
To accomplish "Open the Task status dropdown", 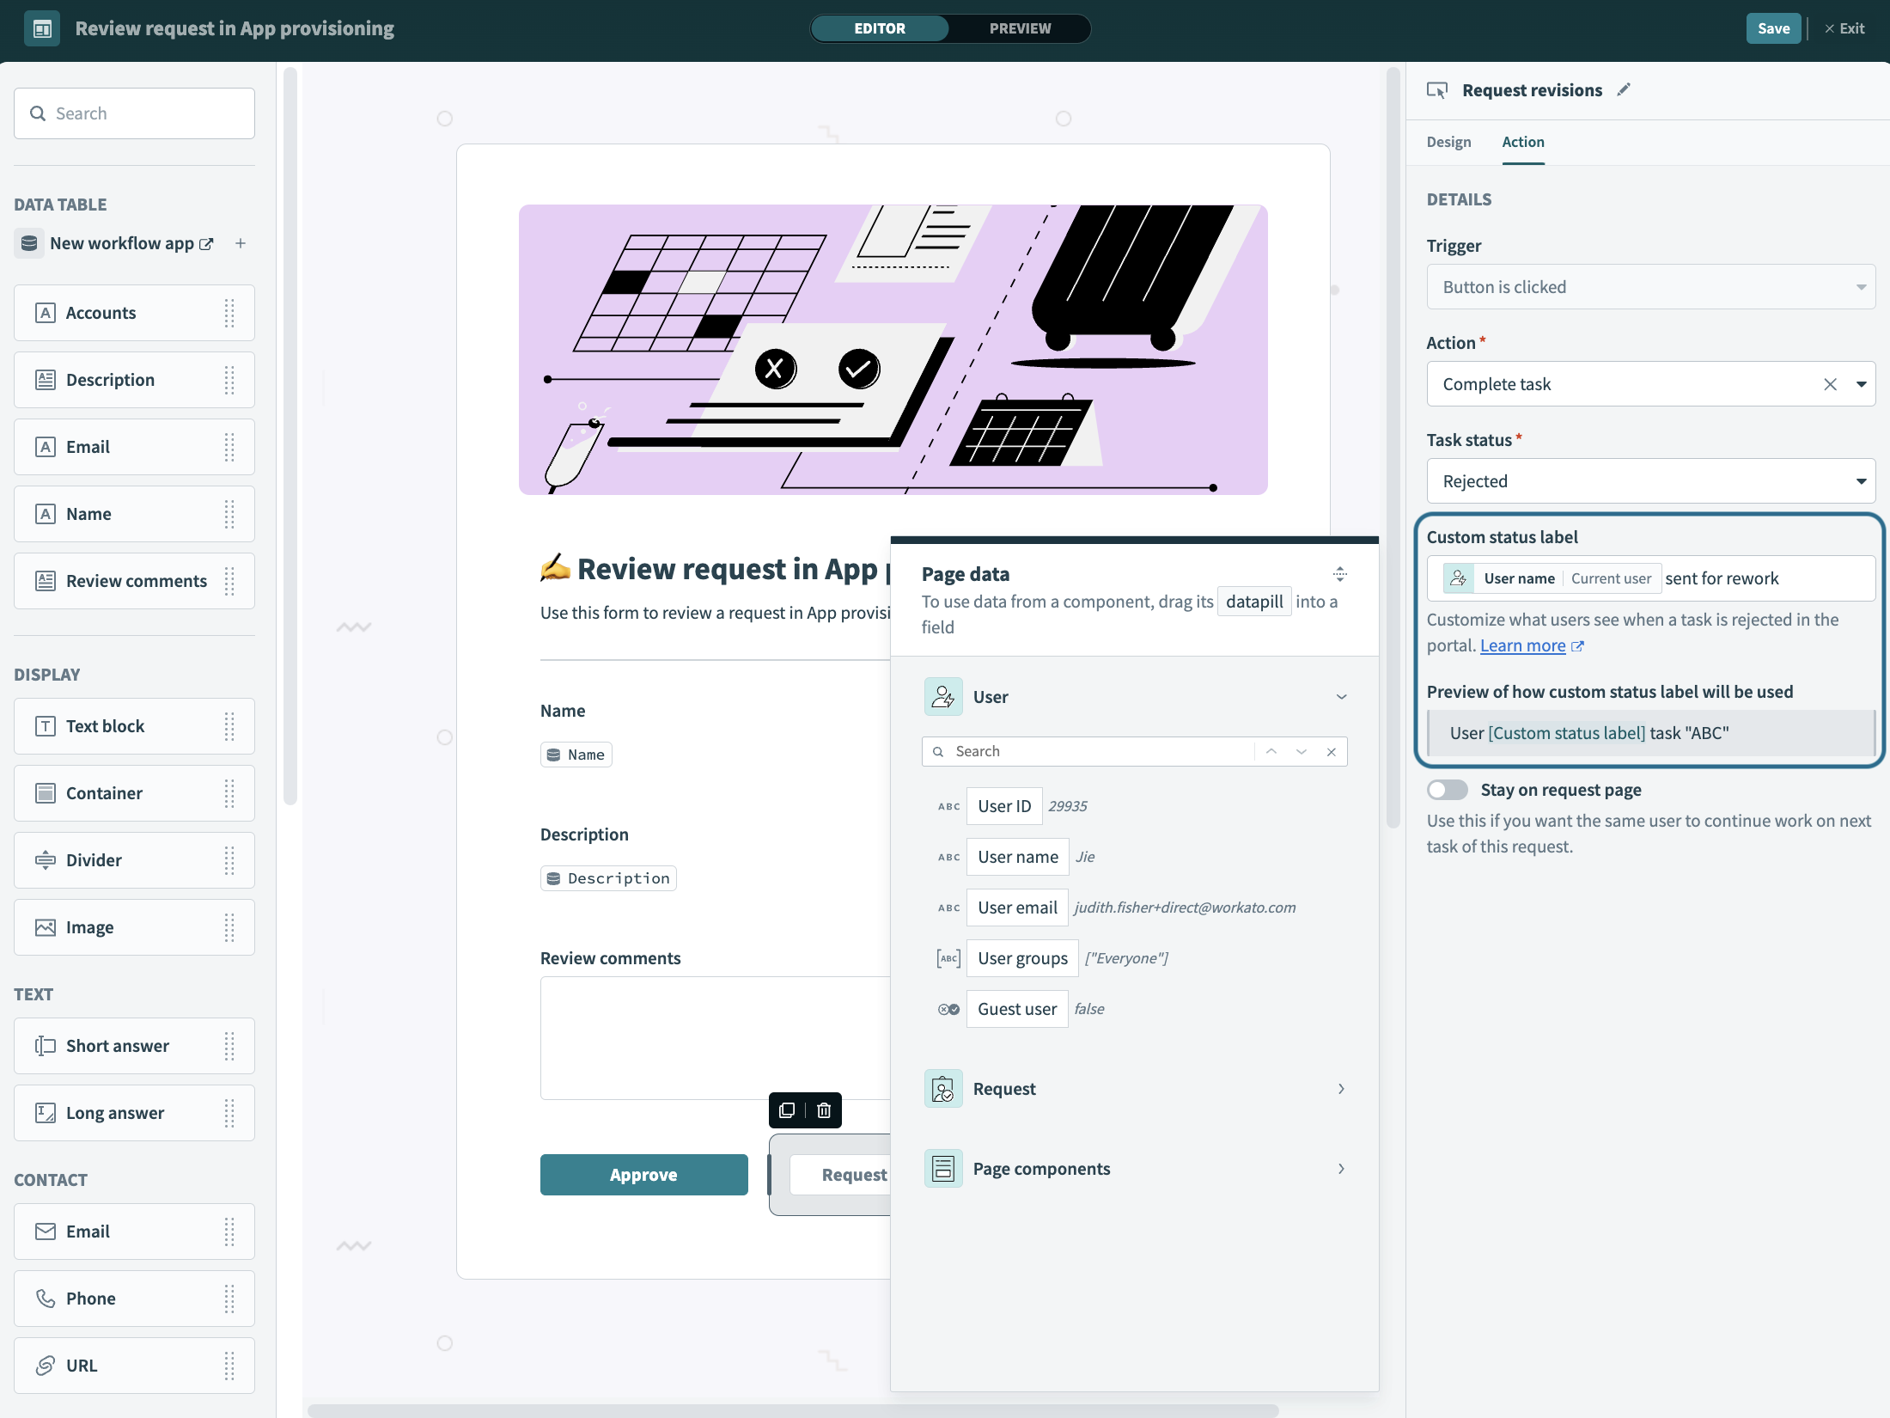I will coord(1860,481).
